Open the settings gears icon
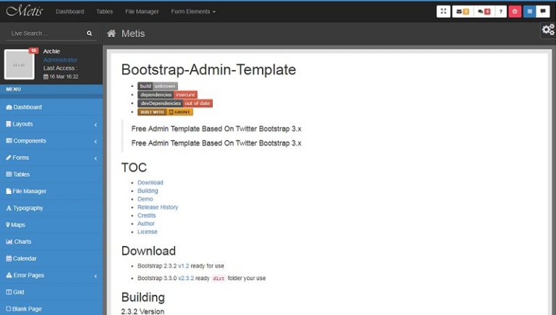 pyautogui.click(x=548, y=30)
